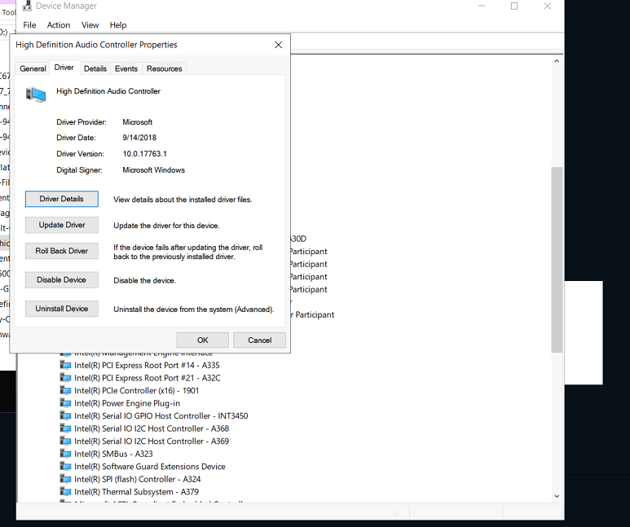Image resolution: width=630 pixels, height=527 pixels.
Task: Click icon beside Intel(R) PCI Express Root Port #14
Action: pos(65,365)
